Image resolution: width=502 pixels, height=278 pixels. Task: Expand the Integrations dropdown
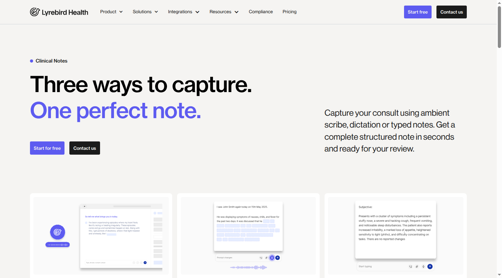[184, 12]
